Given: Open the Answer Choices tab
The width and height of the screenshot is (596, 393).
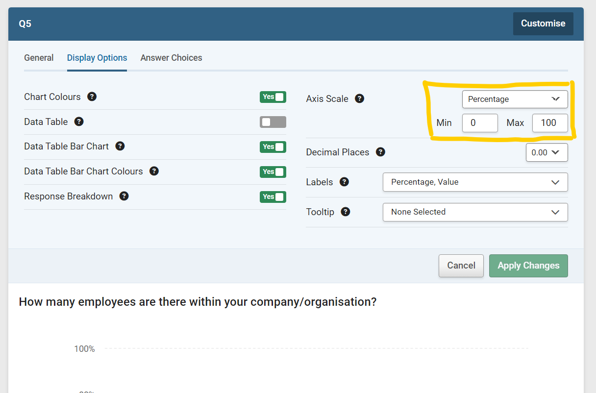Looking at the screenshot, I should click(171, 57).
